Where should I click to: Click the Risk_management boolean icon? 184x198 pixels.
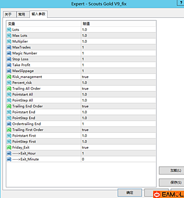(9, 77)
